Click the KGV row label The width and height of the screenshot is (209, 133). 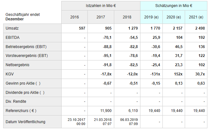[10, 74]
